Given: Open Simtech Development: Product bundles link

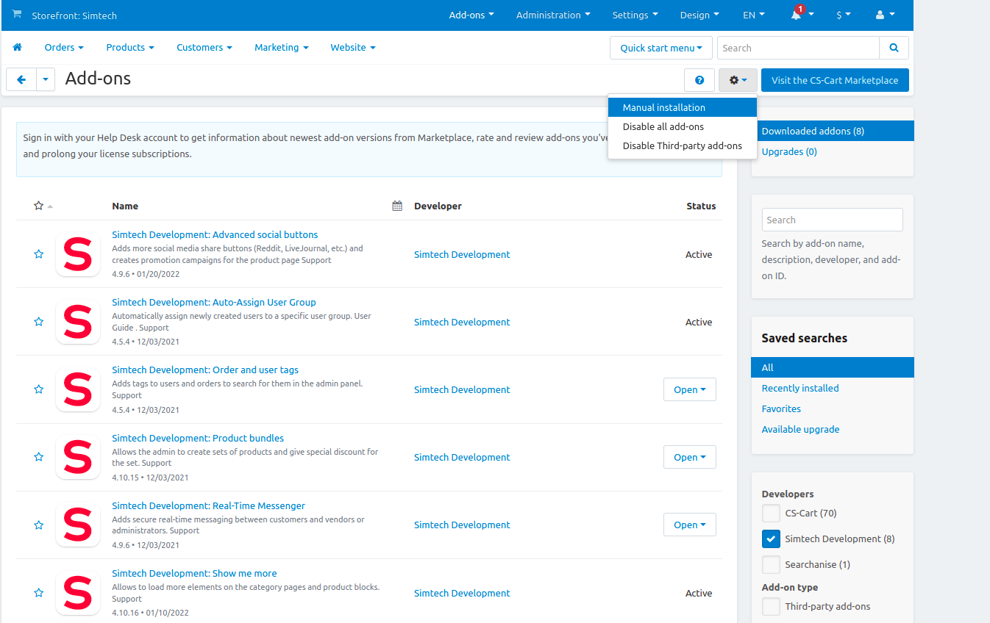Looking at the screenshot, I should tap(198, 438).
